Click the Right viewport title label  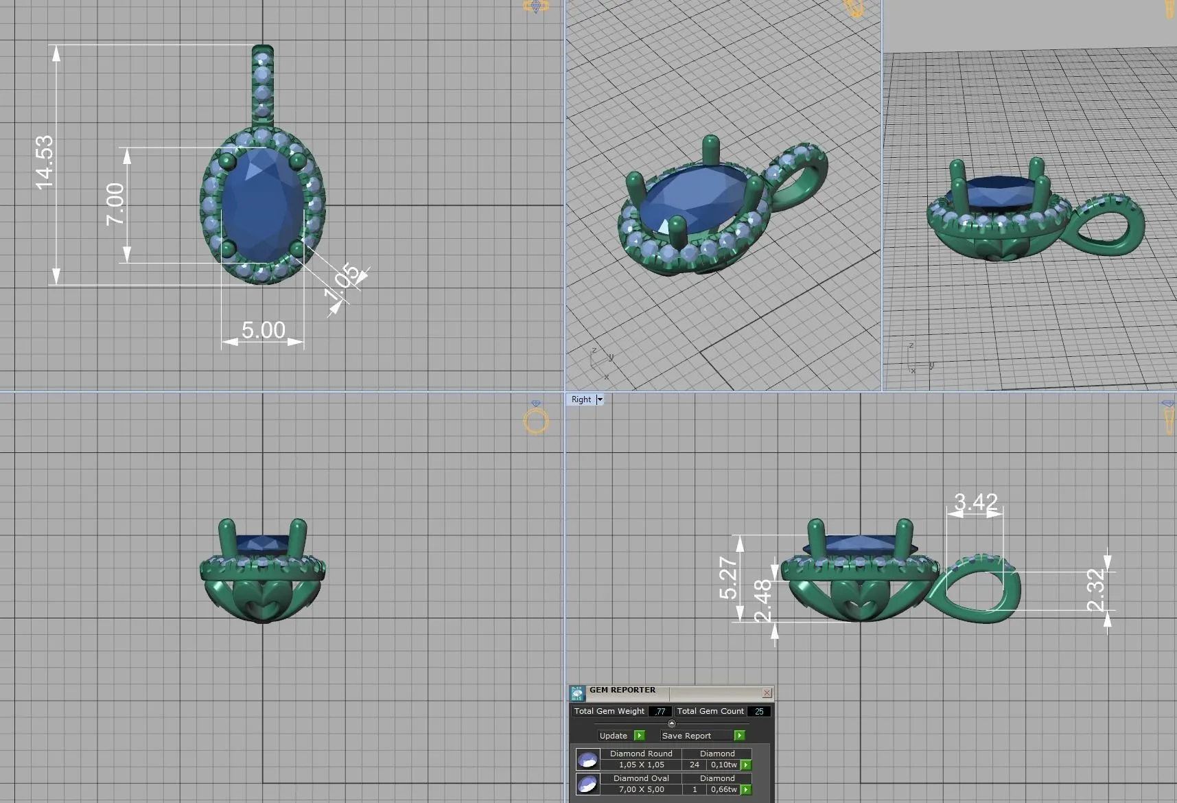(581, 399)
